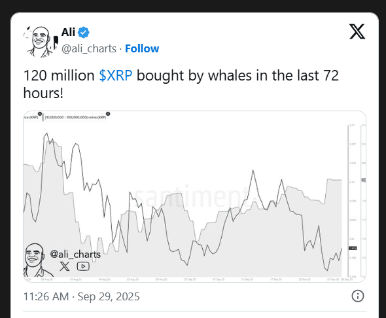
Task: Click the @ali_charts text inside the chart
Action: (75, 254)
